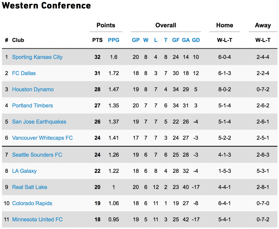Sort table by L losses column
279x229 pixels.
click(156, 40)
